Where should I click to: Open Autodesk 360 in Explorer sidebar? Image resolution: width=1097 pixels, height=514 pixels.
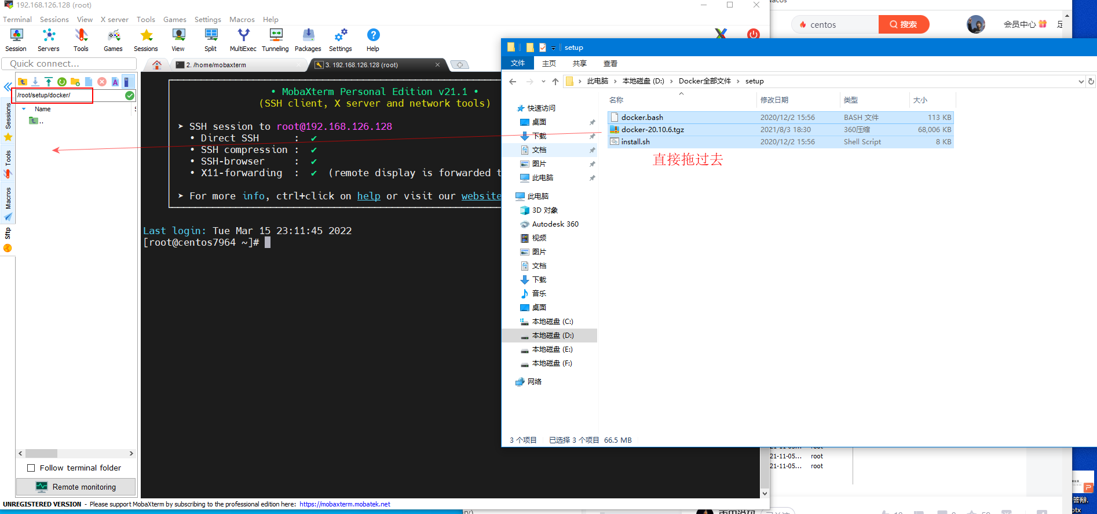(555, 224)
